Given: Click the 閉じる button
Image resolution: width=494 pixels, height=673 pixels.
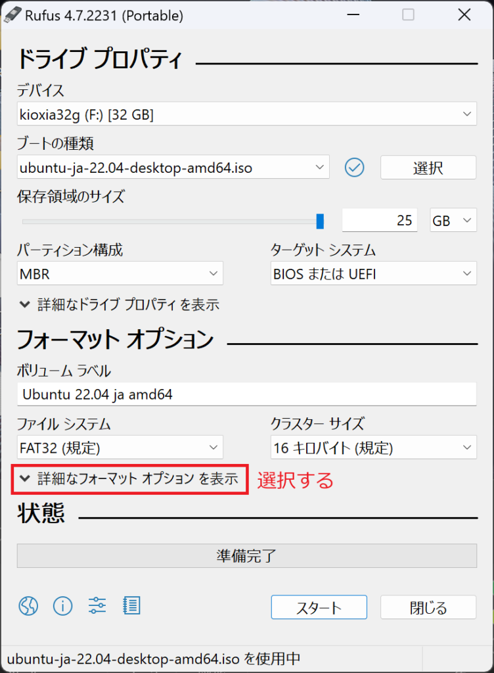Looking at the screenshot, I should click(x=428, y=607).
